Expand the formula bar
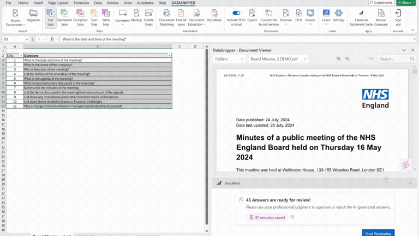 pos(414,39)
